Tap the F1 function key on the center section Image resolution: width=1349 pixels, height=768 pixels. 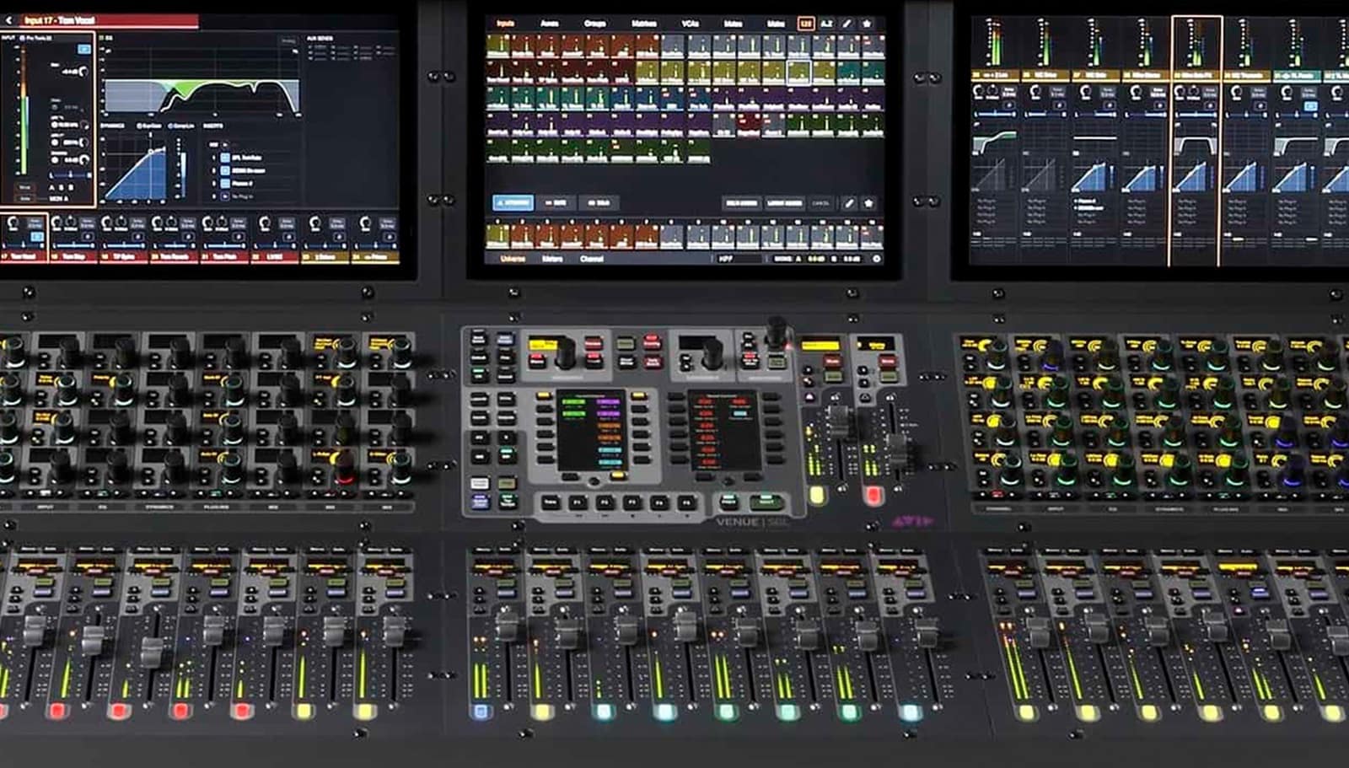(578, 502)
